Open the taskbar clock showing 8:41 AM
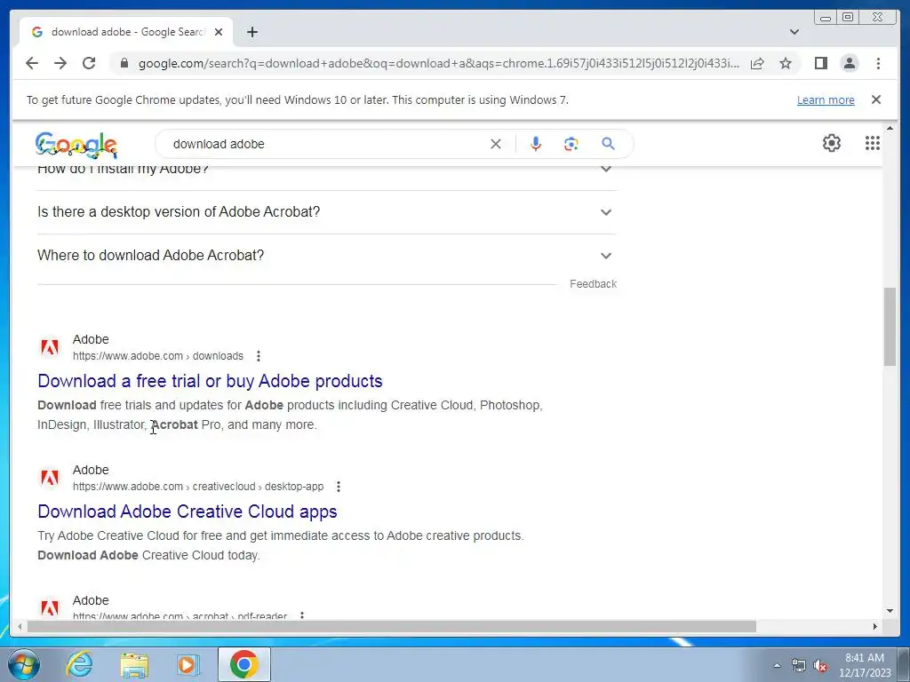 [865, 665]
